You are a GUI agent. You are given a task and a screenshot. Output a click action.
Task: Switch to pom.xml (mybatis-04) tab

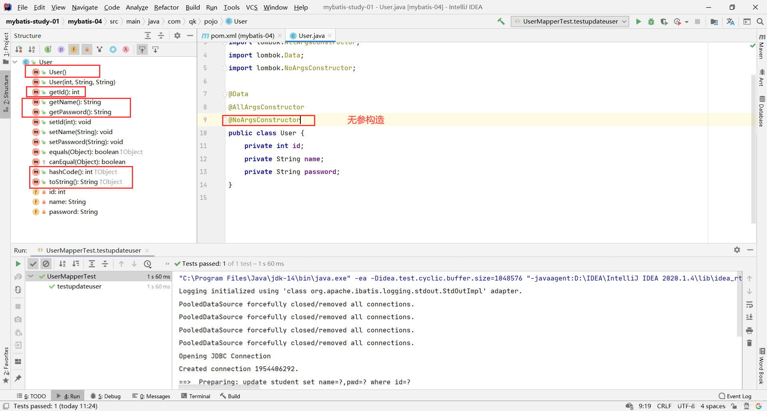click(242, 36)
